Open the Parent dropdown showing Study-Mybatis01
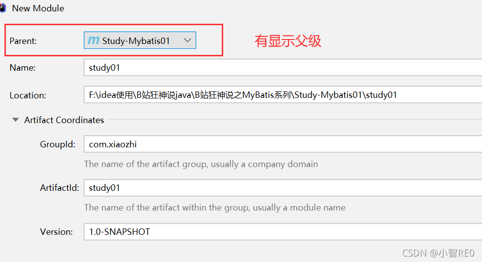482x262 pixels. [x=140, y=41]
